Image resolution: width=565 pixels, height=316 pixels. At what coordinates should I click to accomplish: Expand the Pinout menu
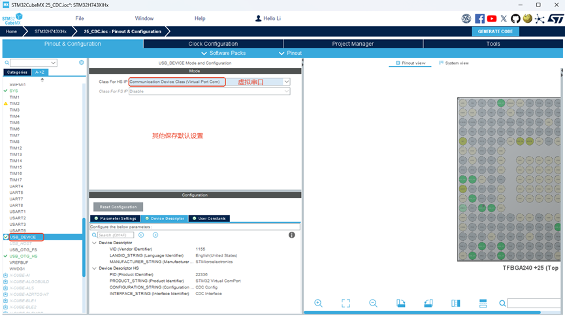(291, 53)
